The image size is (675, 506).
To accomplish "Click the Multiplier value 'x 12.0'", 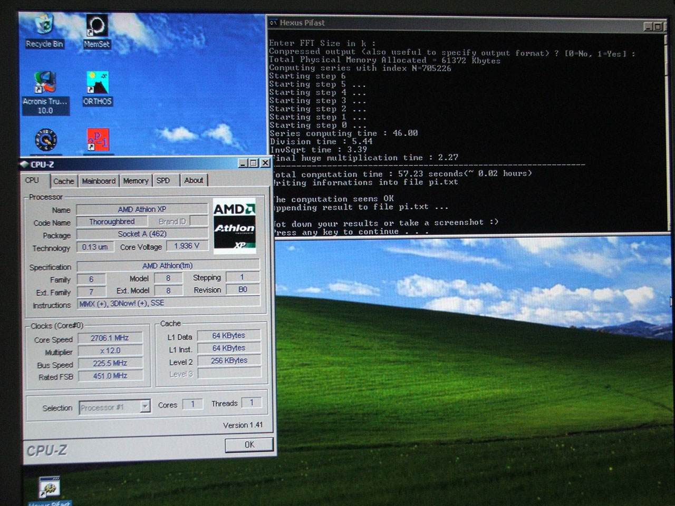I will point(110,351).
